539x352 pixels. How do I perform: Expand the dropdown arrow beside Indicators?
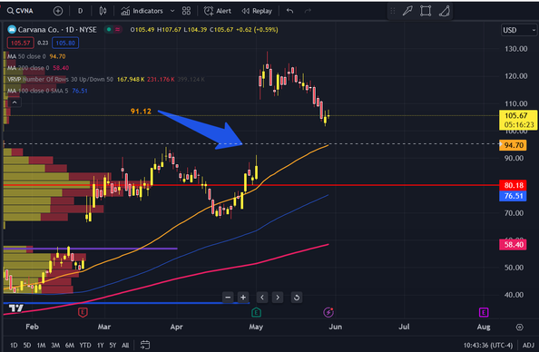tap(172, 11)
